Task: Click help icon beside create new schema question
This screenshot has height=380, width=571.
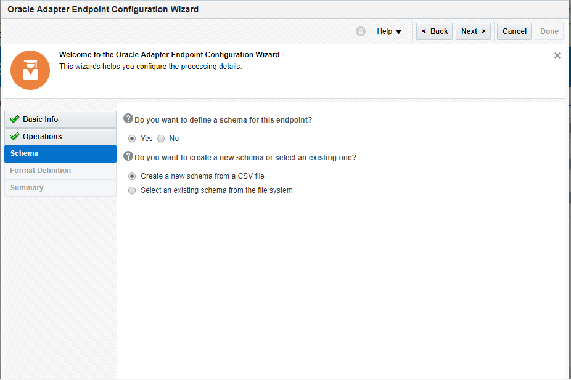Action: 128,156
